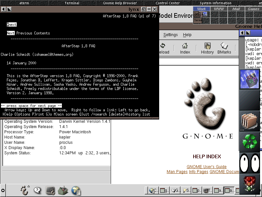Click diagonal arrow button of blue aterm titlebar

[248, 33]
